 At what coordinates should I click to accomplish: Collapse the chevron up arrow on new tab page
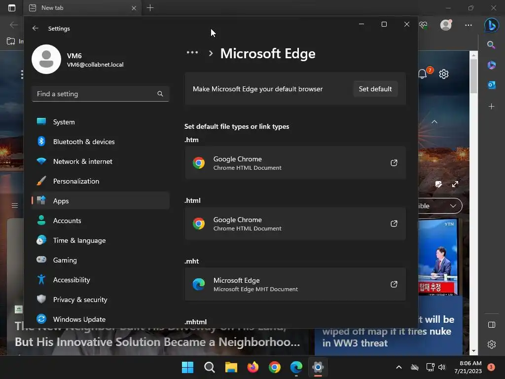click(434, 122)
